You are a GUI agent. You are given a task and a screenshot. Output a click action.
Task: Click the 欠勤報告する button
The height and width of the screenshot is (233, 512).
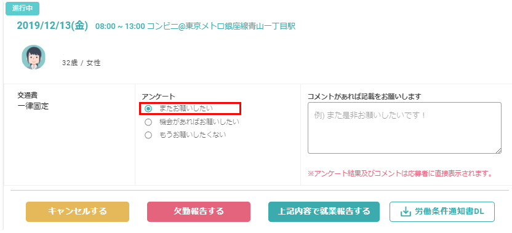[x=199, y=211]
